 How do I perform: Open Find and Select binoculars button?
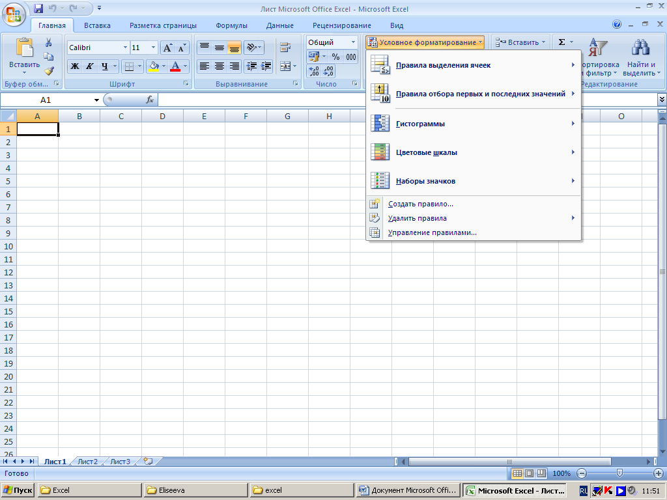point(640,58)
